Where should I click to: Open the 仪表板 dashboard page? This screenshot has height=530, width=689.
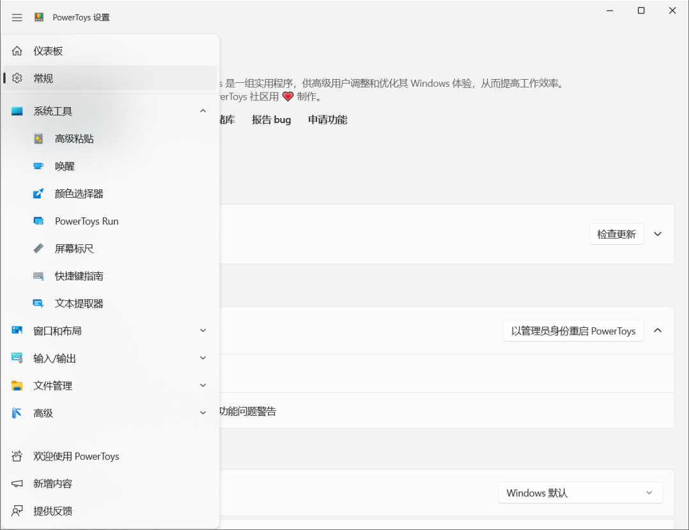coord(110,51)
